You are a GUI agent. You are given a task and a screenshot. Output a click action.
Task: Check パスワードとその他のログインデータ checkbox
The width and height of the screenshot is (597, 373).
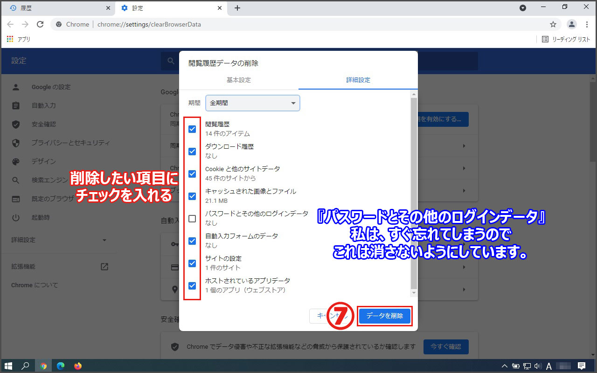[192, 219]
